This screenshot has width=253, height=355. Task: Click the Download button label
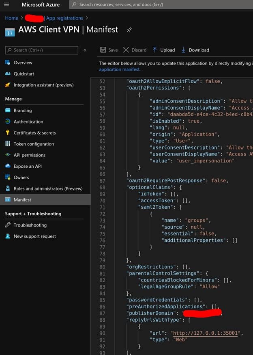click(199, 50)
